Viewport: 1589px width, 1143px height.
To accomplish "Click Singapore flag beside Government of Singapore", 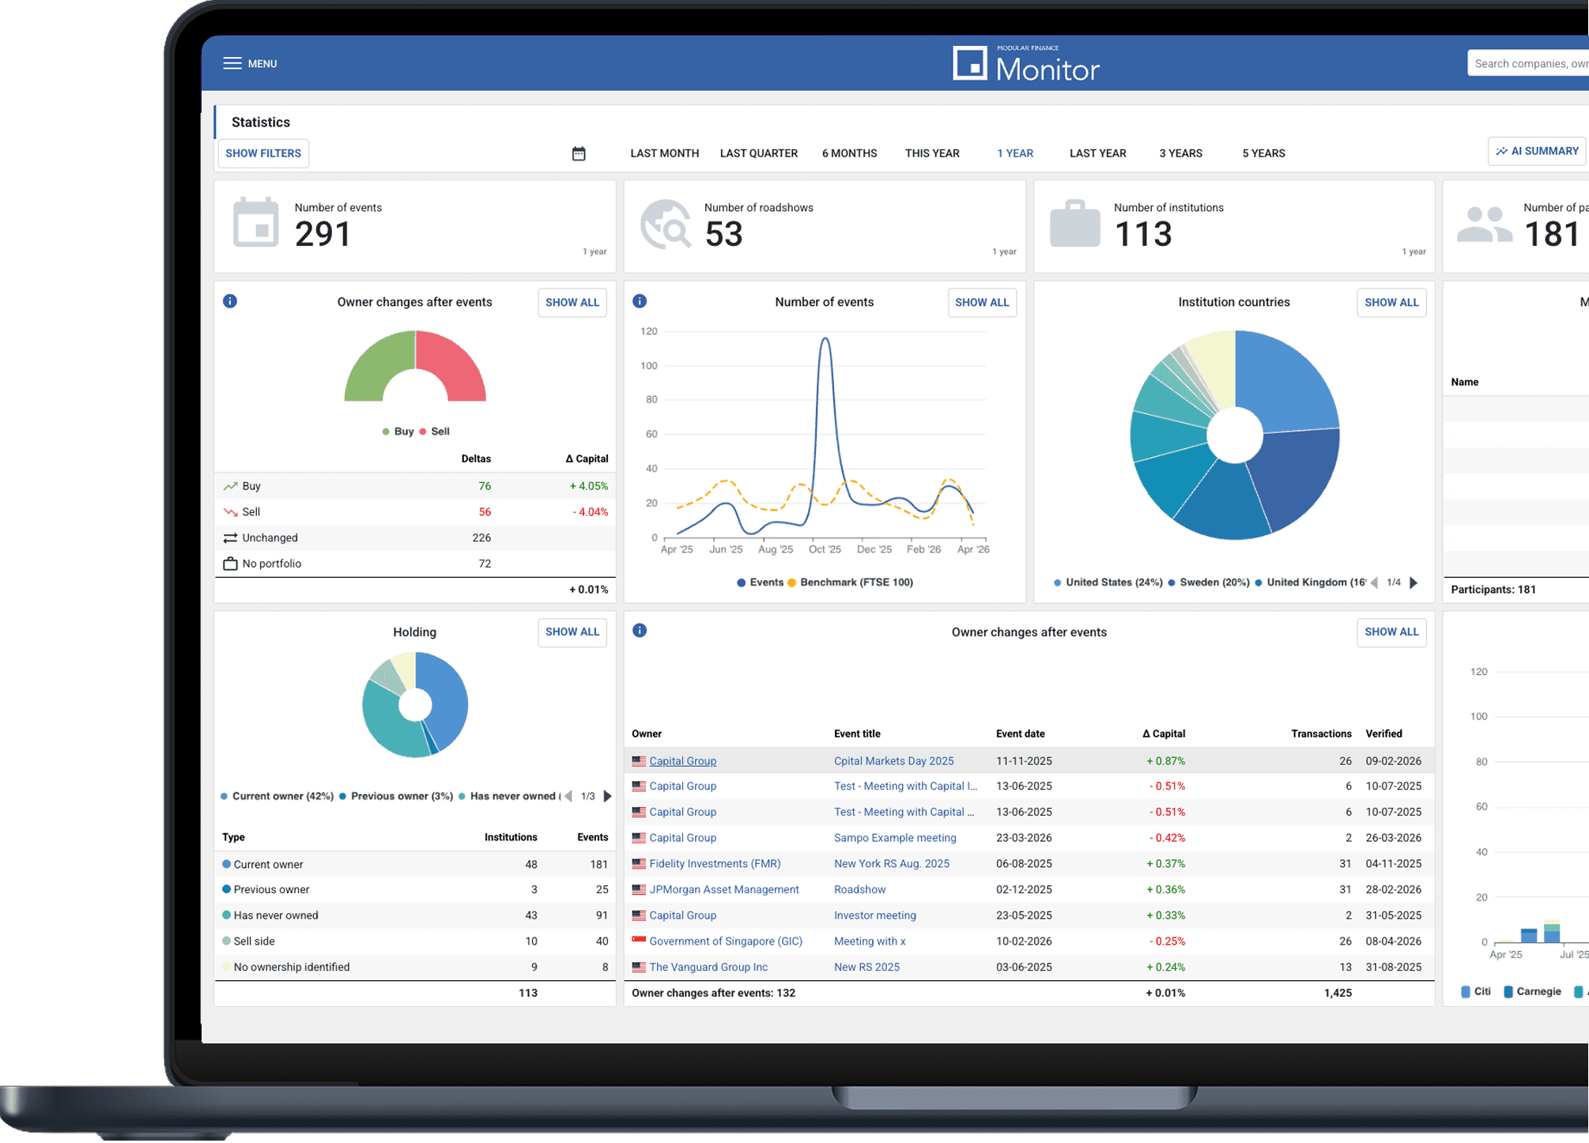I will 639,941.
